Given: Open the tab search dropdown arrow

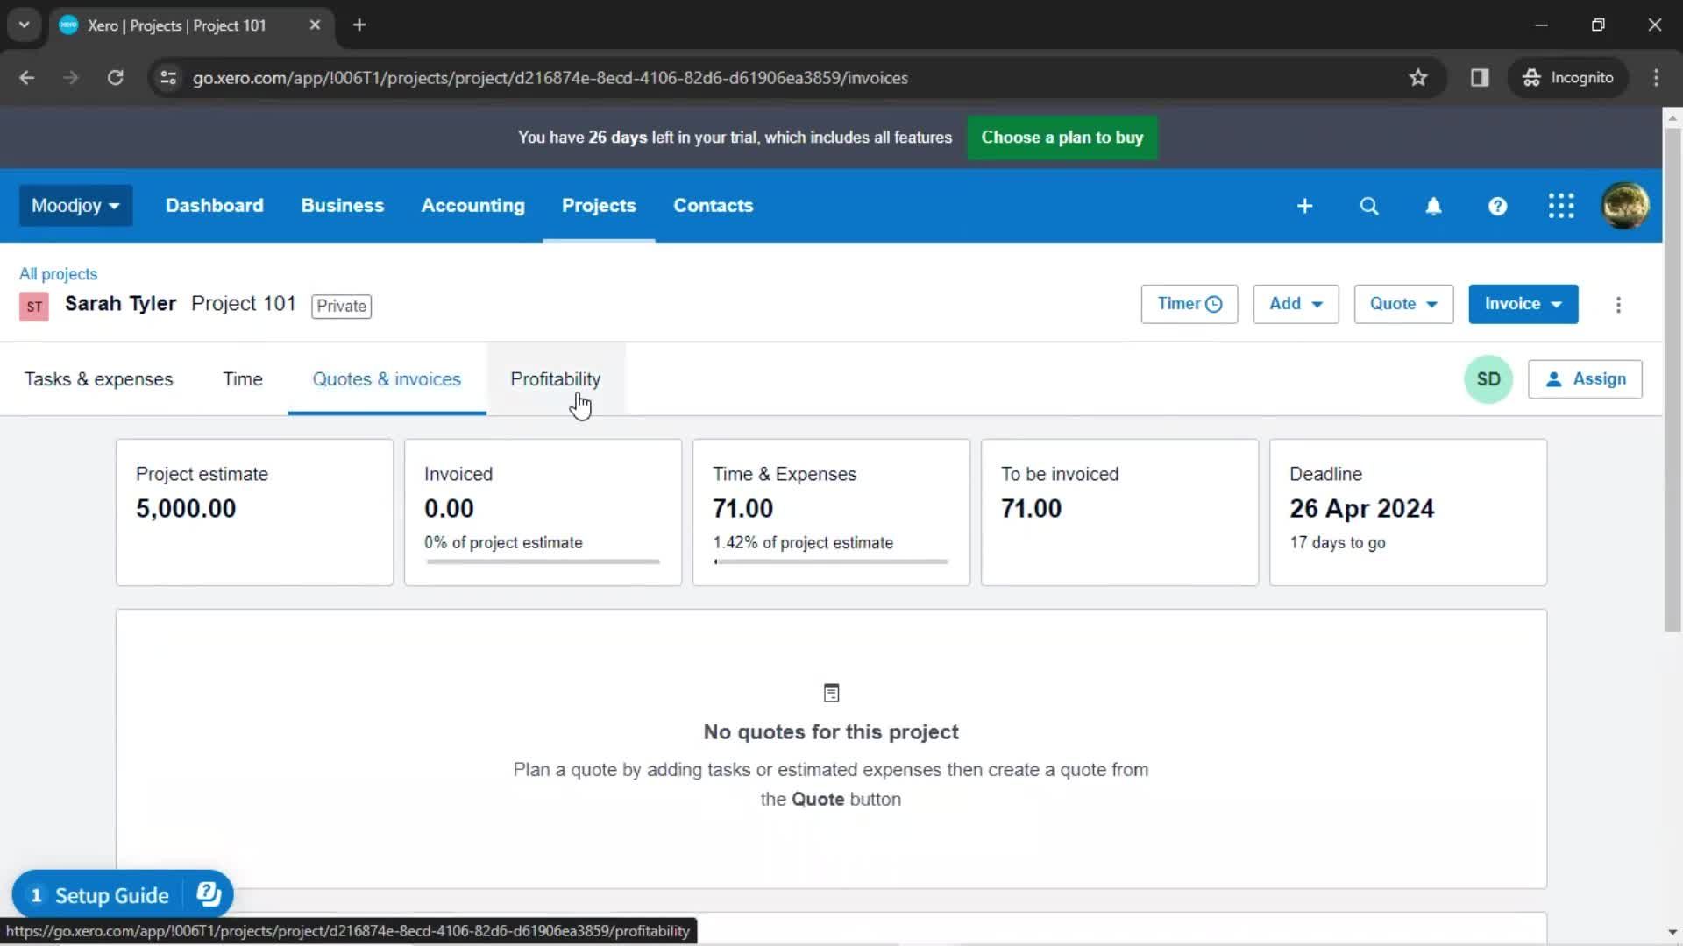Looking at the screenshot, I should (x=25, y=25).
